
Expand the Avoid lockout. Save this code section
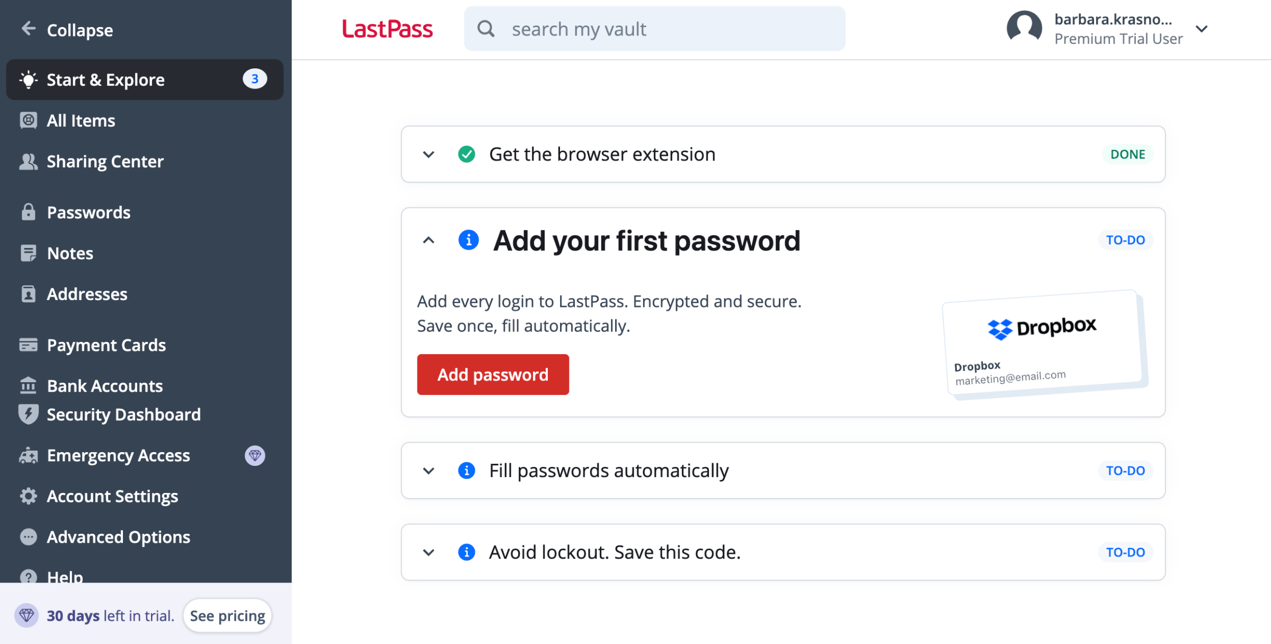429,552
